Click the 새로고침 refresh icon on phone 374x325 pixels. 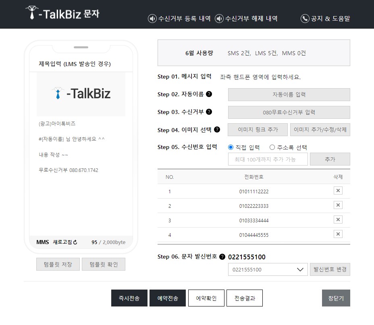[x=75, y=242]
